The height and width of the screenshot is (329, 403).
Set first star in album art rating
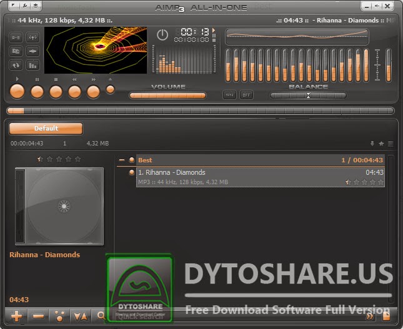coord(40,159)
